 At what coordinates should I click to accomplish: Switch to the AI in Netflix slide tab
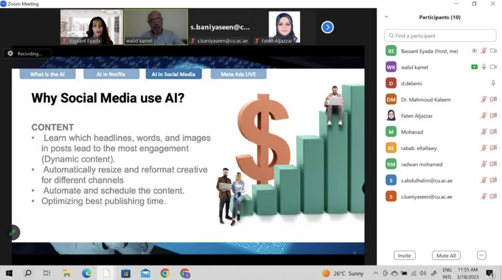[111, 74]
